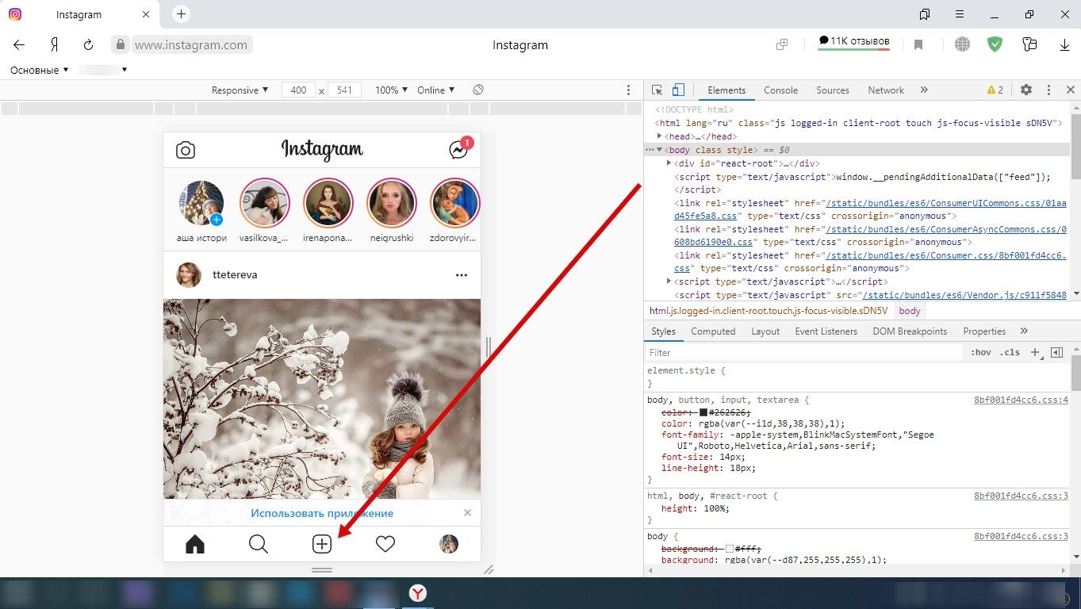Click the styles Filter input
Viewport: 1081px width, 609px height.
tap(804, 352)
